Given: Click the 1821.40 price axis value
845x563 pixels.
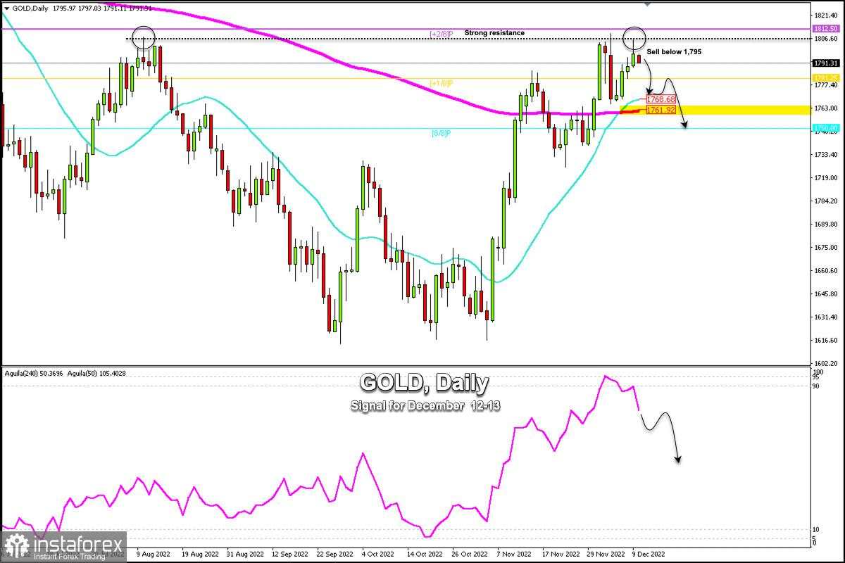Looking at the screenshot, I should click(825, 15).
